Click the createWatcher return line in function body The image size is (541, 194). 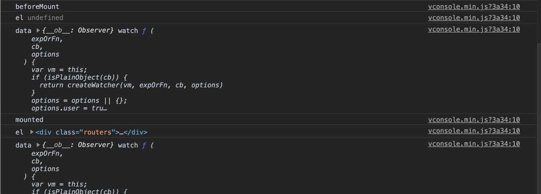pyautogui.click(x=131, y=85)
